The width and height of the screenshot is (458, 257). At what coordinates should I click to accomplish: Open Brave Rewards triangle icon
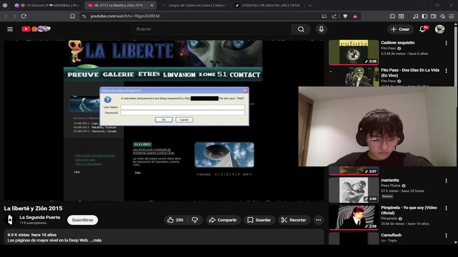(x=355, y=16)
